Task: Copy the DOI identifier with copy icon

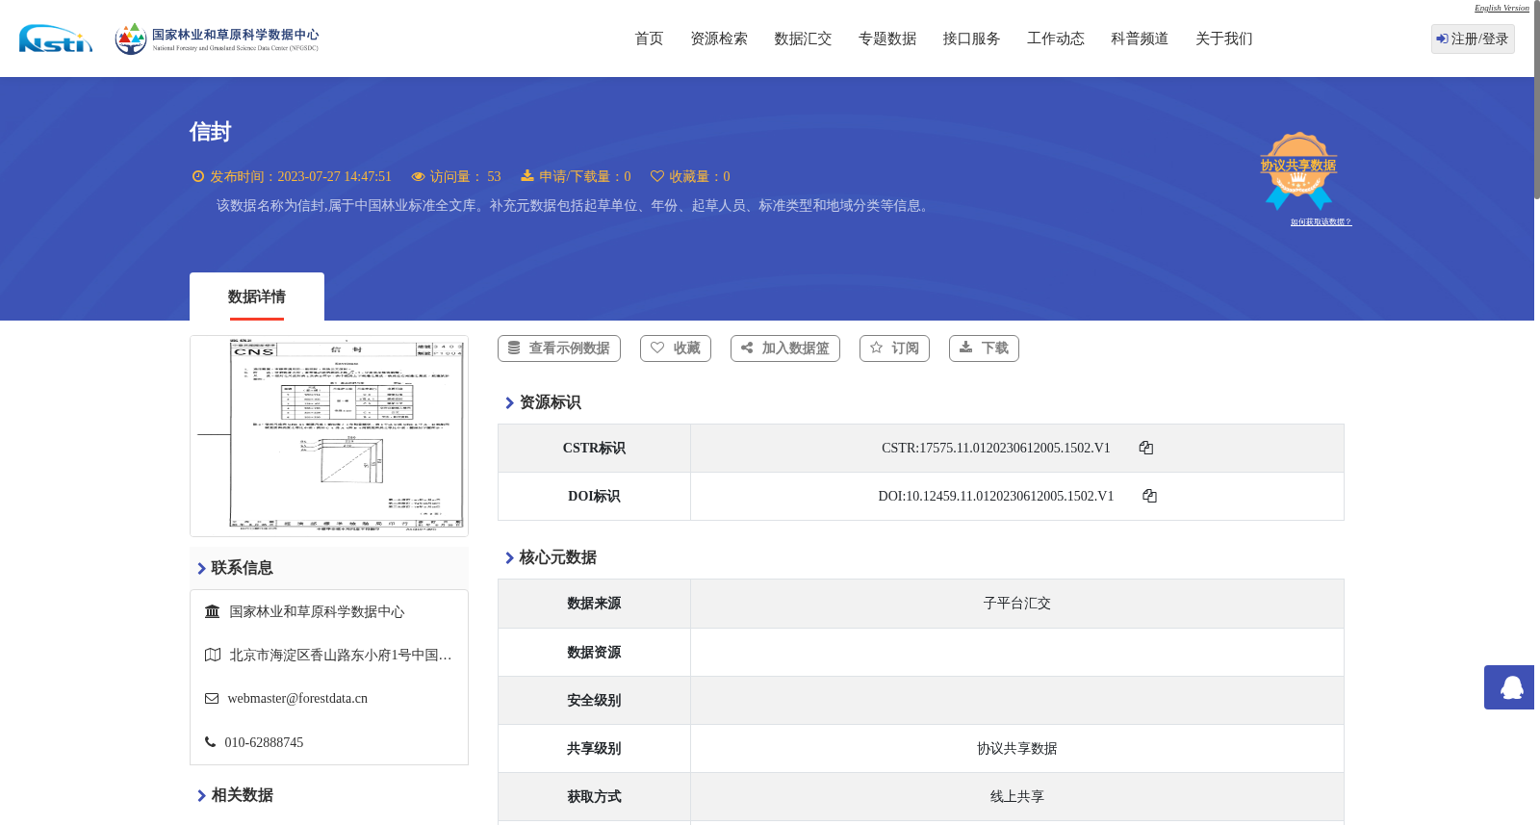Action: 1149,496
